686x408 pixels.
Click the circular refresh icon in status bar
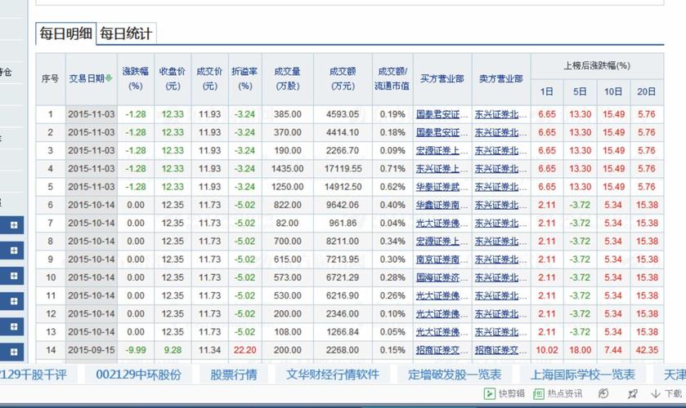coord(603,393)
